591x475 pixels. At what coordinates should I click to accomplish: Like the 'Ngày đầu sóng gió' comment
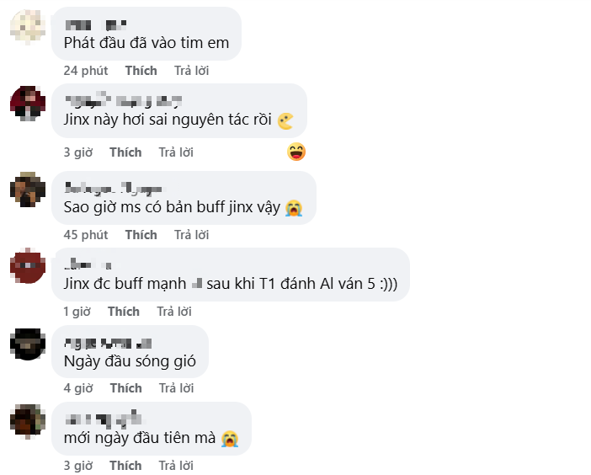(125, 388)
